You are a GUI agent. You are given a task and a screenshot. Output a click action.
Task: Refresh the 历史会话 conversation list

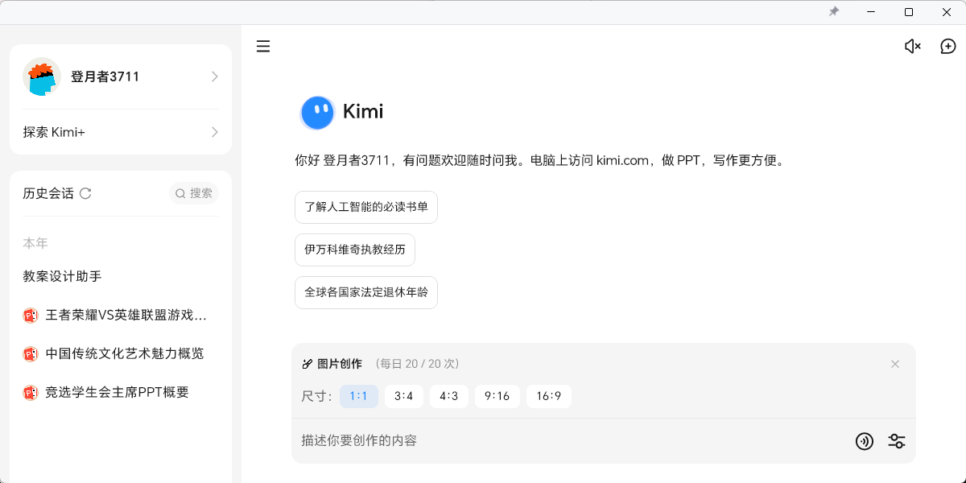[87, 193]
